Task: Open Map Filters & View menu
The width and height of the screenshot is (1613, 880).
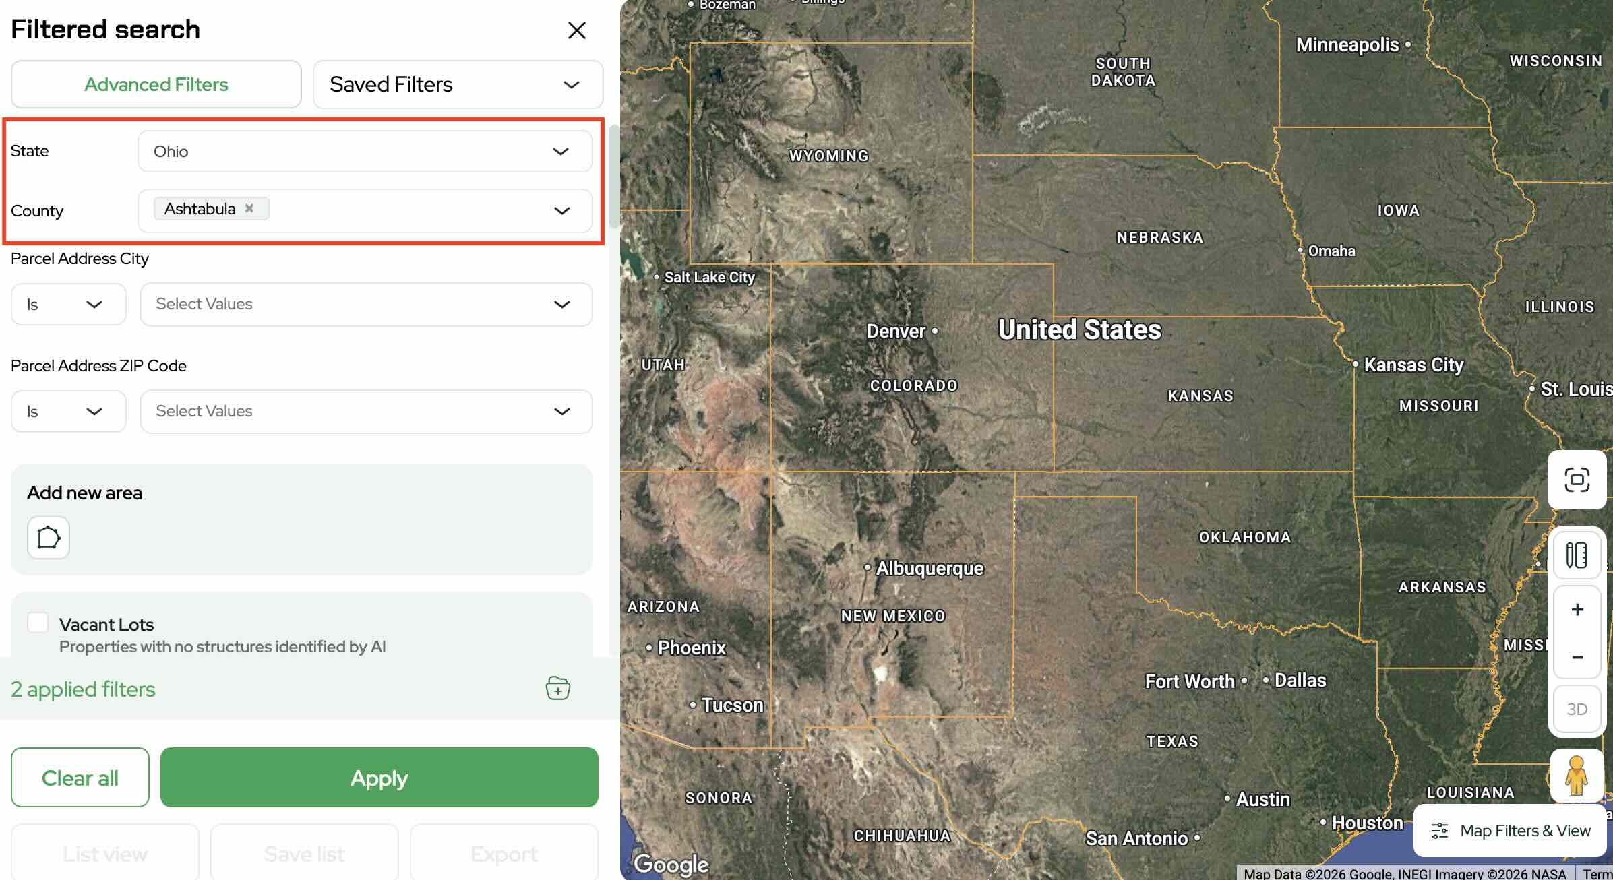Action: click(1511, 830)
